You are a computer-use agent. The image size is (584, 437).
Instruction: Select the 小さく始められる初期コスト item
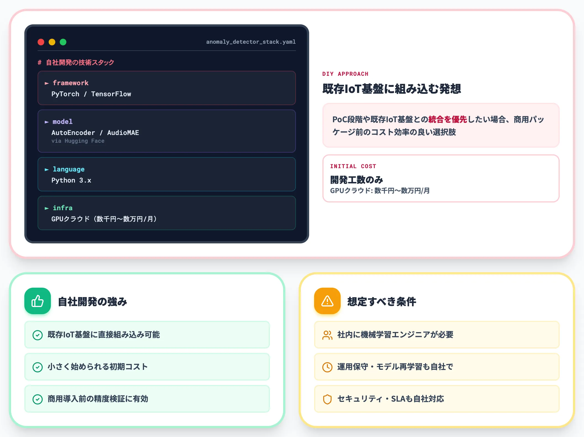[x=147, y=367]
